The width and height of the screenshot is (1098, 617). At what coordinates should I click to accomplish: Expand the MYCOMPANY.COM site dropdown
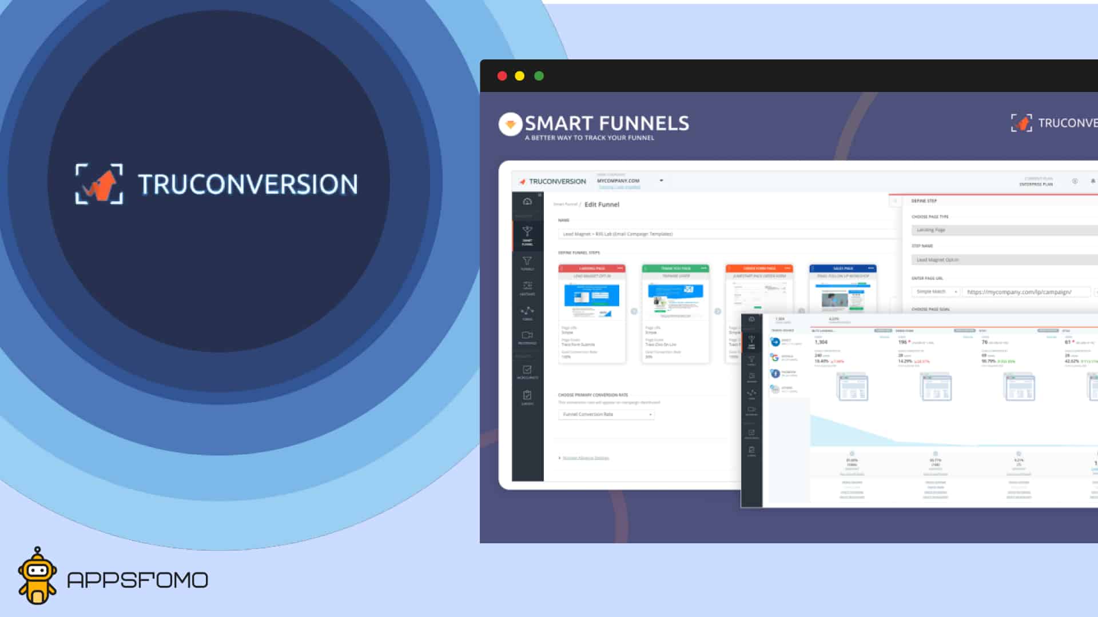pos(661,181)
